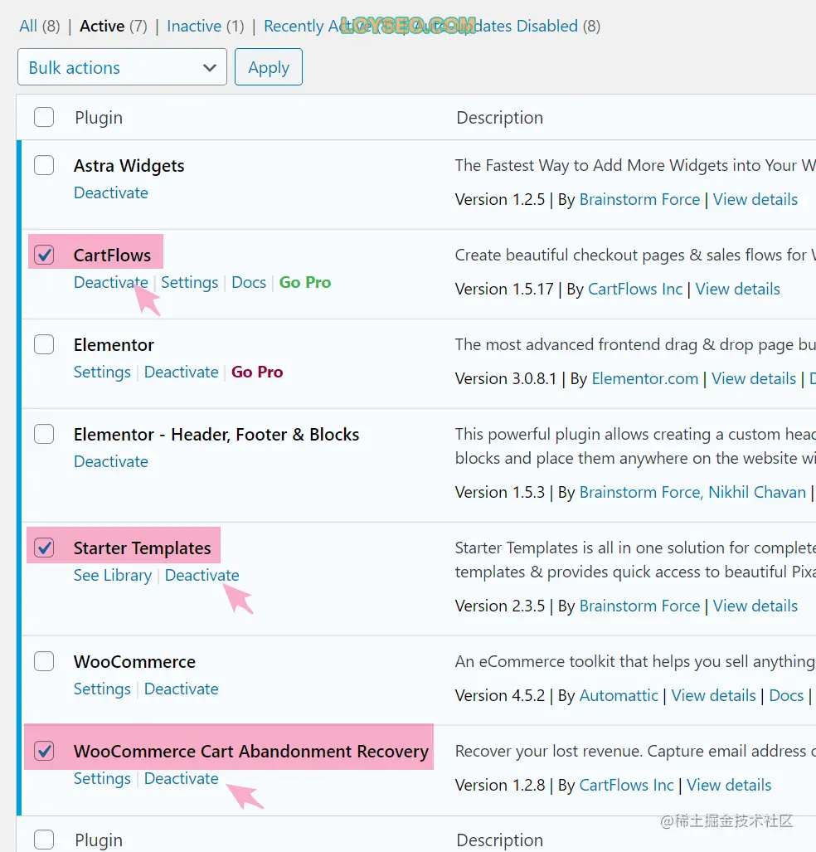Check Elementor - Header, Footer & Blocks checkbox

44,434
